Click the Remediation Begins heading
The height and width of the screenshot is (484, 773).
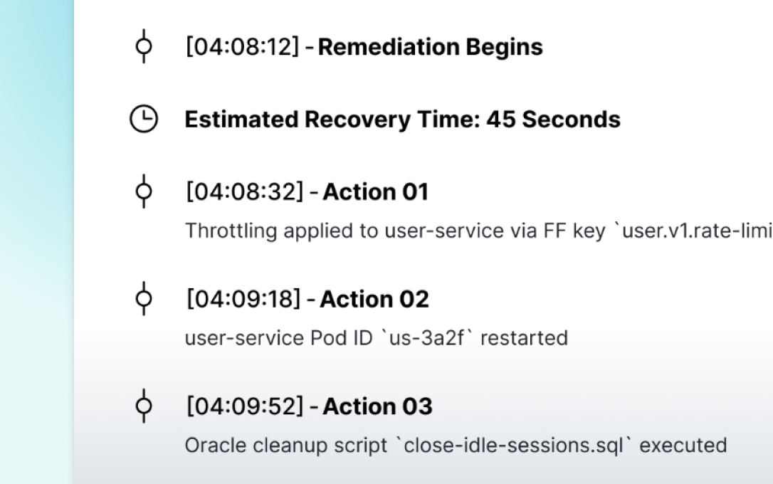coord(431,48)
